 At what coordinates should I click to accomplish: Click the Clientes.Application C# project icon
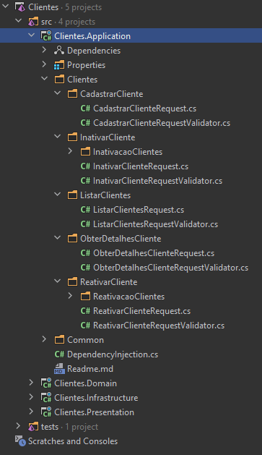point(46,36)
